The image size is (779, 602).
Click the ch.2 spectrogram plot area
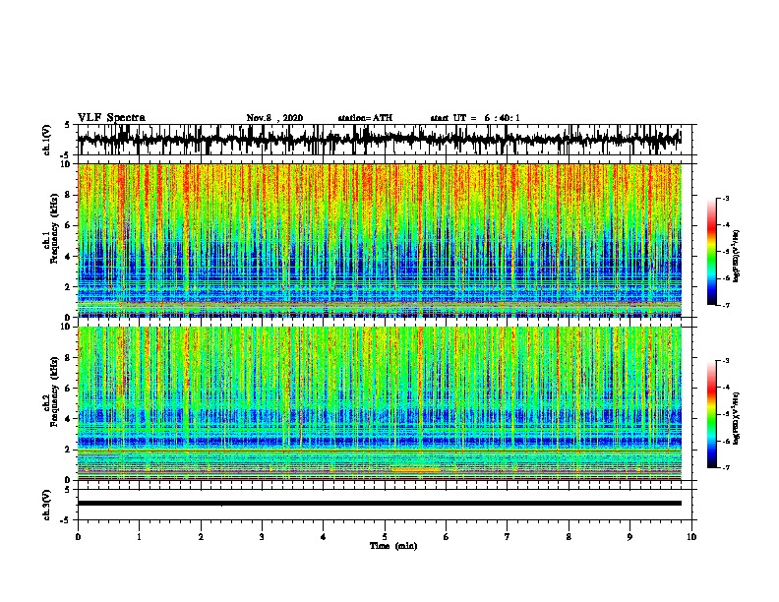click(x=379, y=403)
